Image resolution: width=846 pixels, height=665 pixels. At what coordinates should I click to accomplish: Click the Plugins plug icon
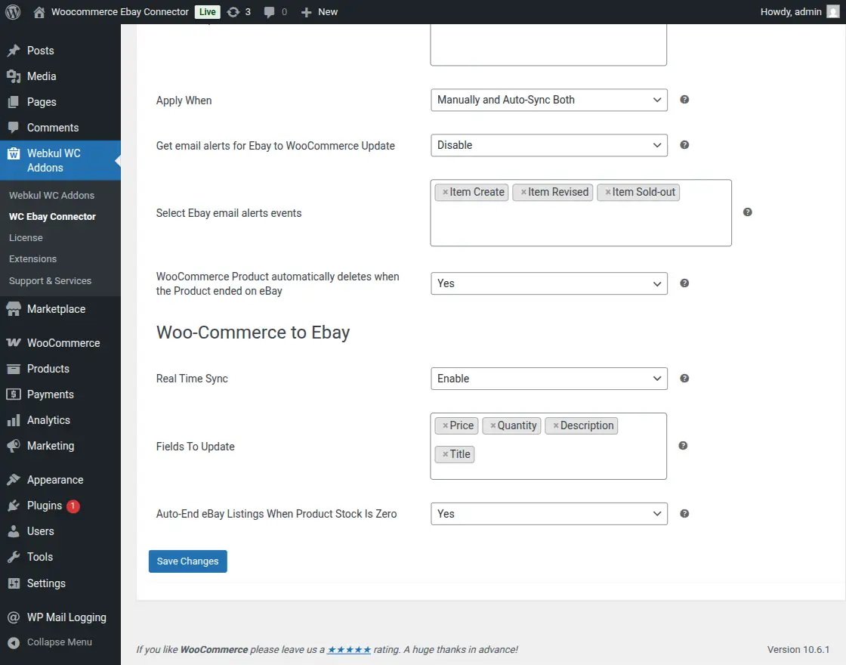(x=14, y=506)
